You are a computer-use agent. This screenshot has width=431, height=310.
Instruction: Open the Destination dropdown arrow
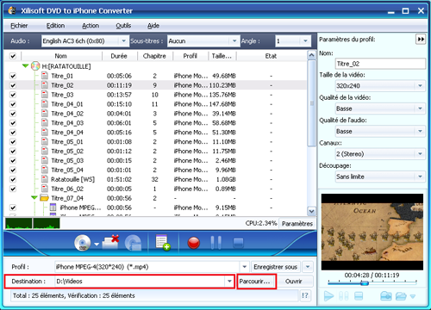tap(229, 282)
